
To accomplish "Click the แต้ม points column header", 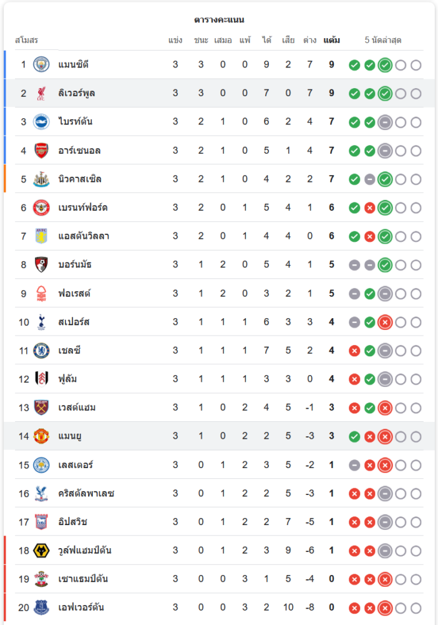I will pyautogui.click(x=331, y=41).
